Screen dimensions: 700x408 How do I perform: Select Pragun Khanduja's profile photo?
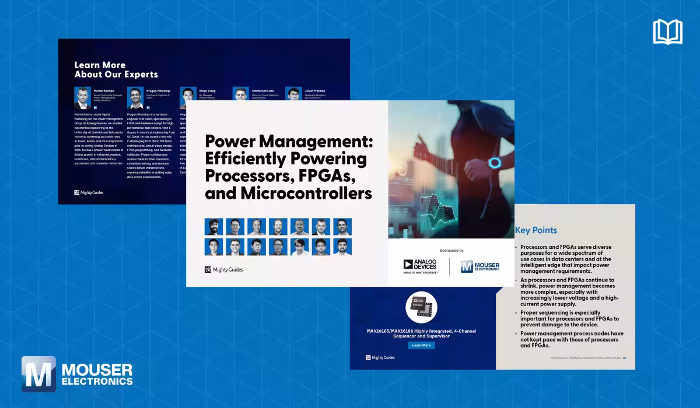tap(135, 96)
